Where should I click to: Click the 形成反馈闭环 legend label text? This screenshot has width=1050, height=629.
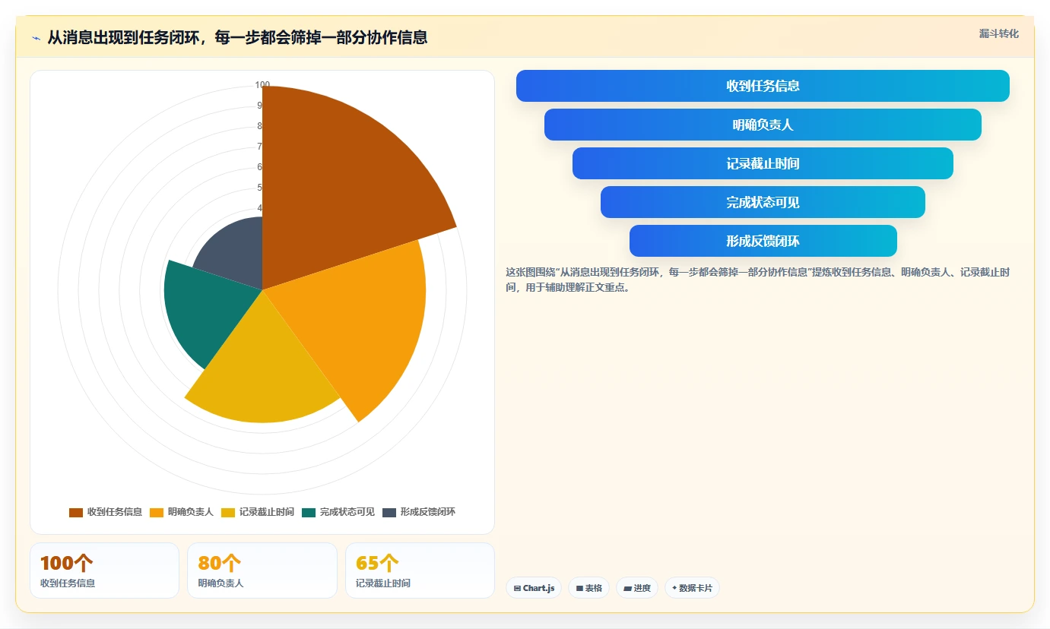click(428, 512)
